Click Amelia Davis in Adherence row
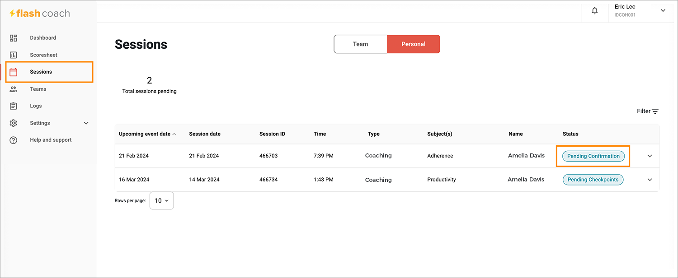Viewport: 678px width, 278px height. (x=527, y=156)
